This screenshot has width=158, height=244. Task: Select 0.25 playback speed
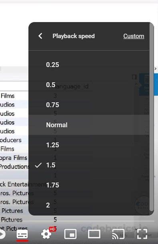(x=89, y=65)
